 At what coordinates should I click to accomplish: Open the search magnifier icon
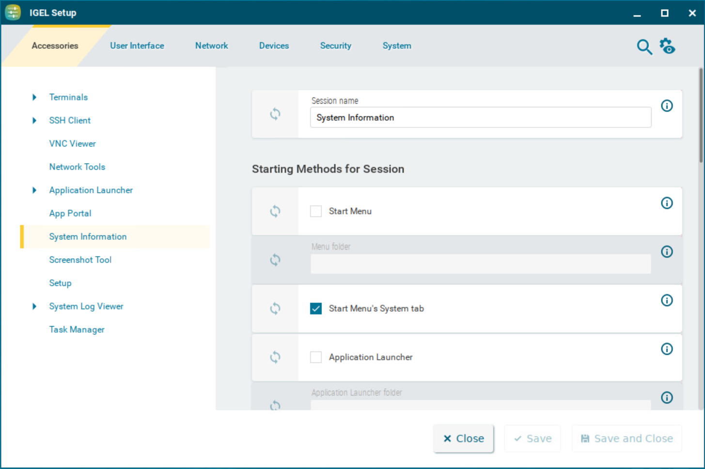[x=644, y=47]
